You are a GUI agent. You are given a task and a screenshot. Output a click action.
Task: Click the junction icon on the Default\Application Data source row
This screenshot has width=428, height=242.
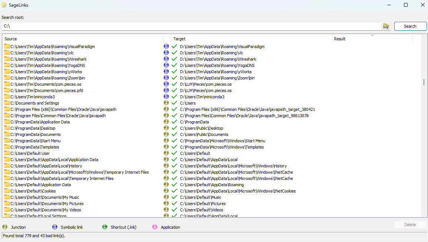166,184
